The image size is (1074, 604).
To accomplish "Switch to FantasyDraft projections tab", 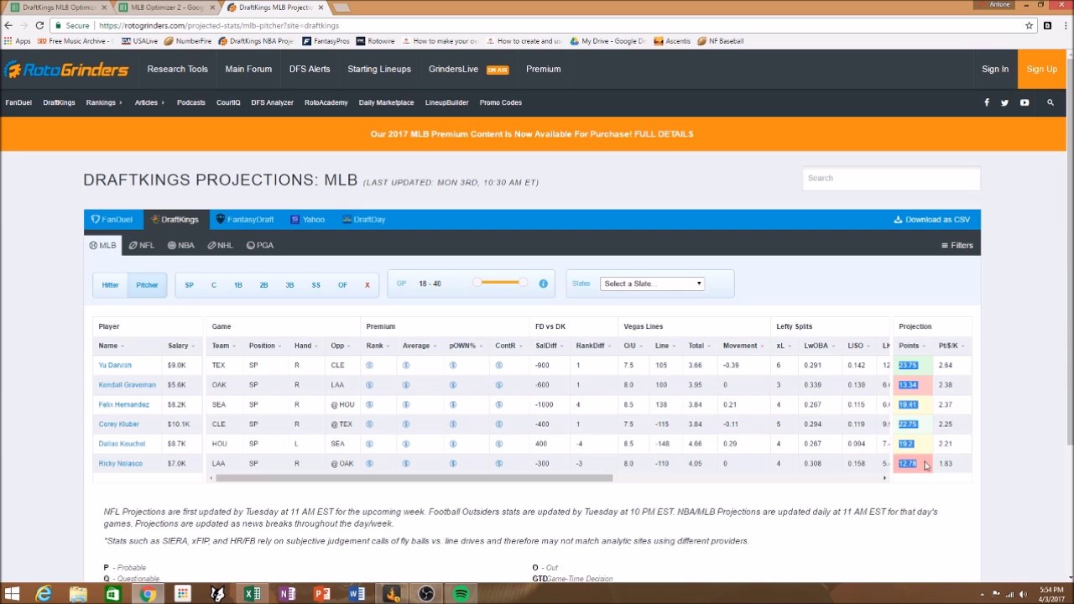I will pos(245,220).
